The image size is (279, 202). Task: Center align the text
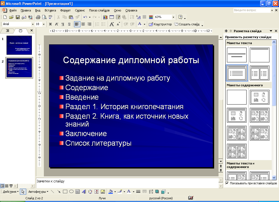click(x=83, y=24)
